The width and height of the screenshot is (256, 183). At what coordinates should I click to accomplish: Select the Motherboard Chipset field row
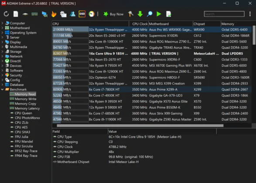pos(134,162)
